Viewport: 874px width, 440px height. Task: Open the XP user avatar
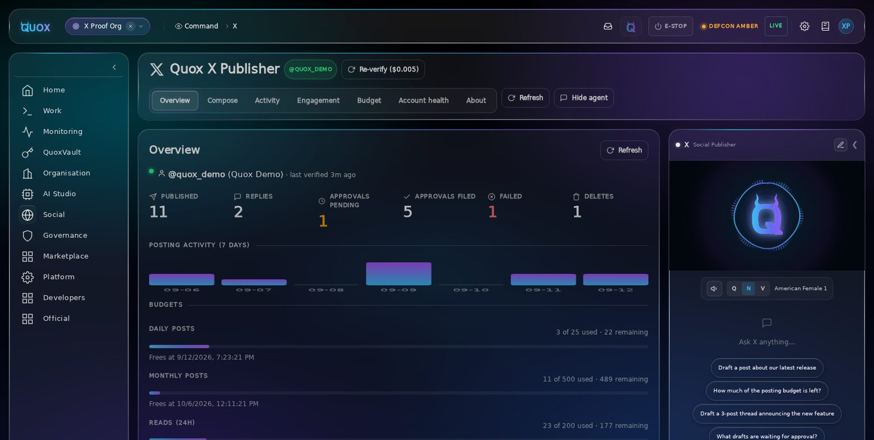click(846, 26)
